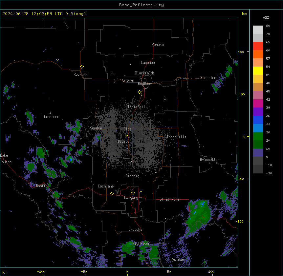Click the Limestone label
The height and width of the screenshot is (276, 283).
(x=50, y=117)
